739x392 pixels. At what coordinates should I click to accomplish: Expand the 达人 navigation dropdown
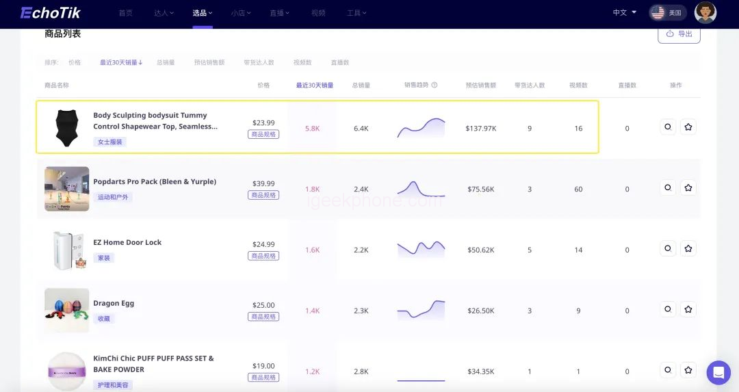[x=164, y=13]
